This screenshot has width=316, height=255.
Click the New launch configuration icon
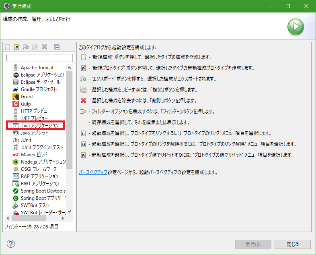pos(8,47)
